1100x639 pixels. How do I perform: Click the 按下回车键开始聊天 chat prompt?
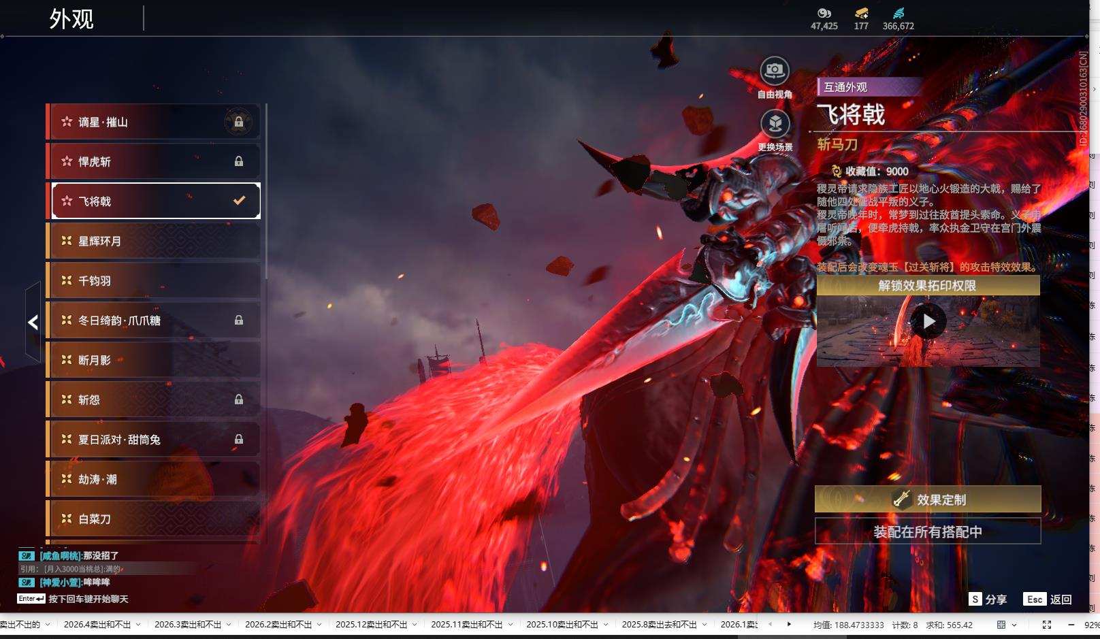(88, 600)
